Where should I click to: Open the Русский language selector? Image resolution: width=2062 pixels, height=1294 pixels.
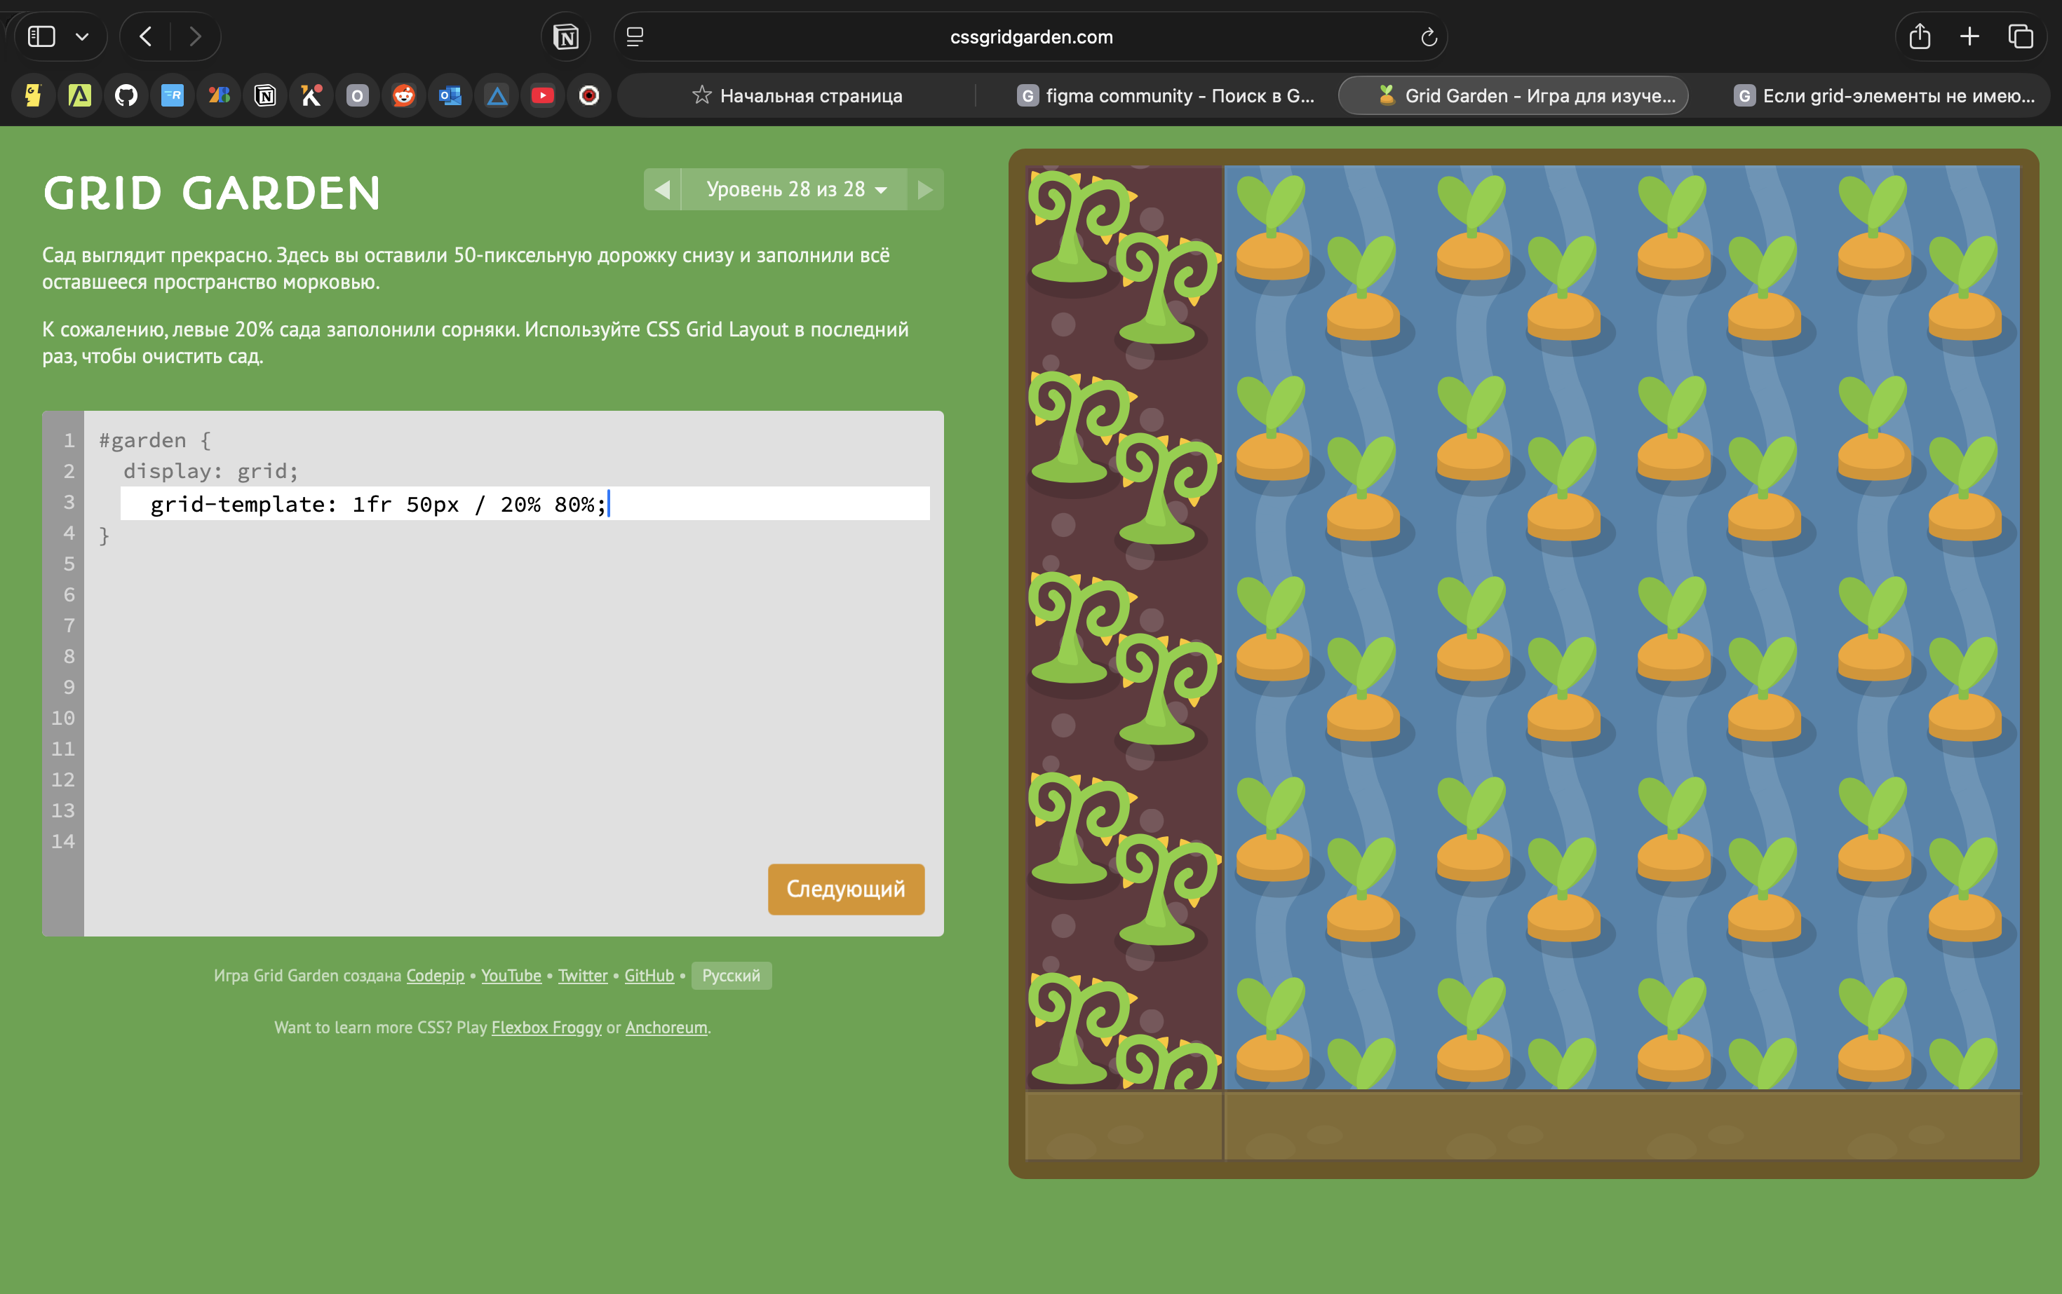click(x=730, y=976)
